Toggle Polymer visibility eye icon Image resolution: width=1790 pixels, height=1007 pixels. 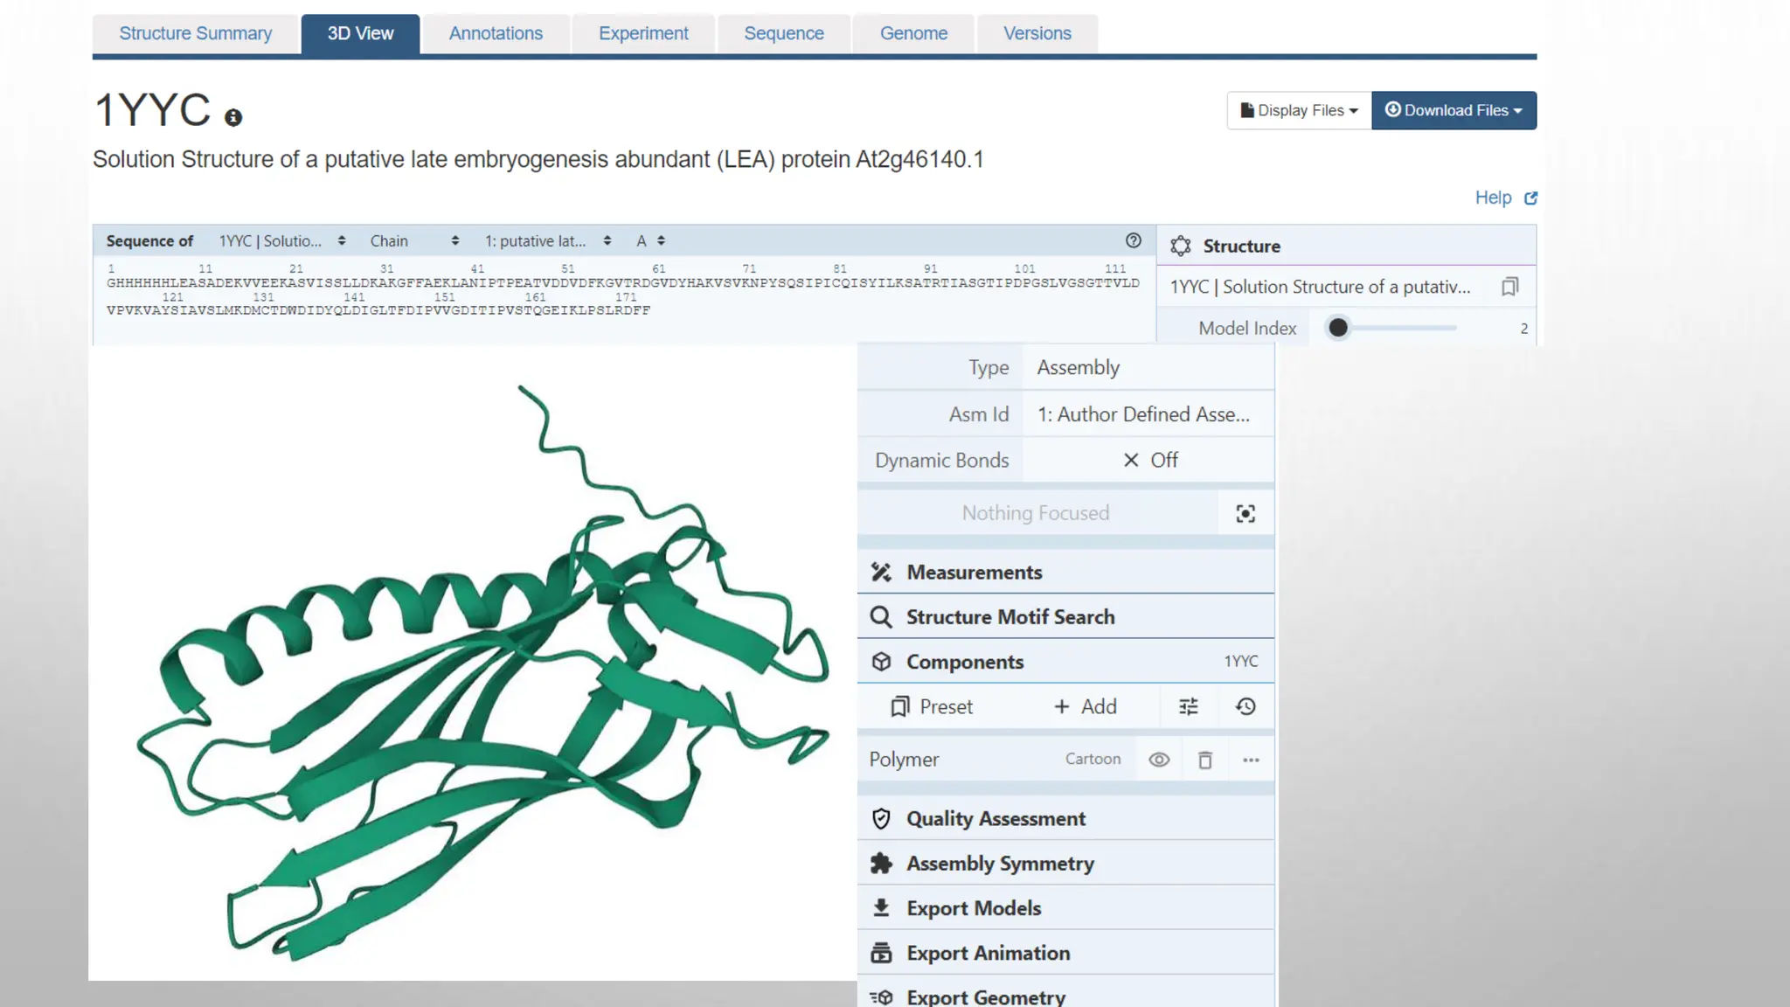point(1159,760)
